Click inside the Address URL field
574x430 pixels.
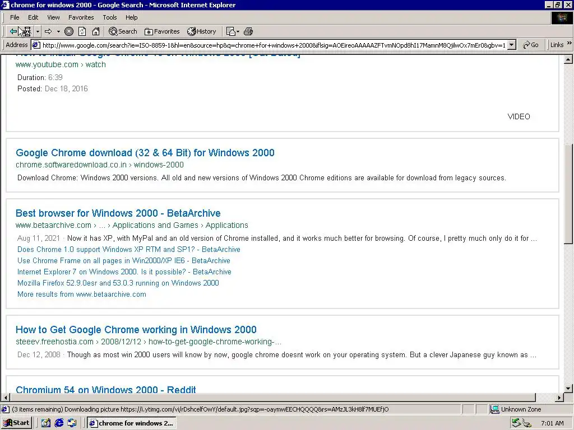coord(274,45)
